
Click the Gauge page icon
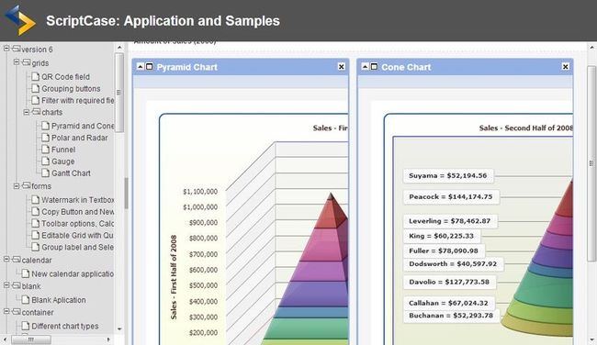tap(45, 161)
